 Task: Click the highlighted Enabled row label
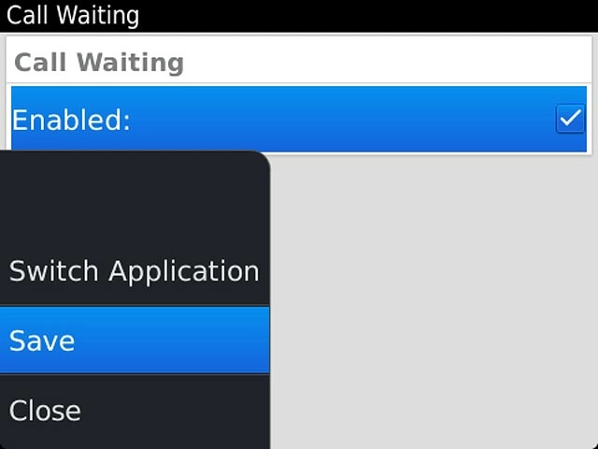71,120
